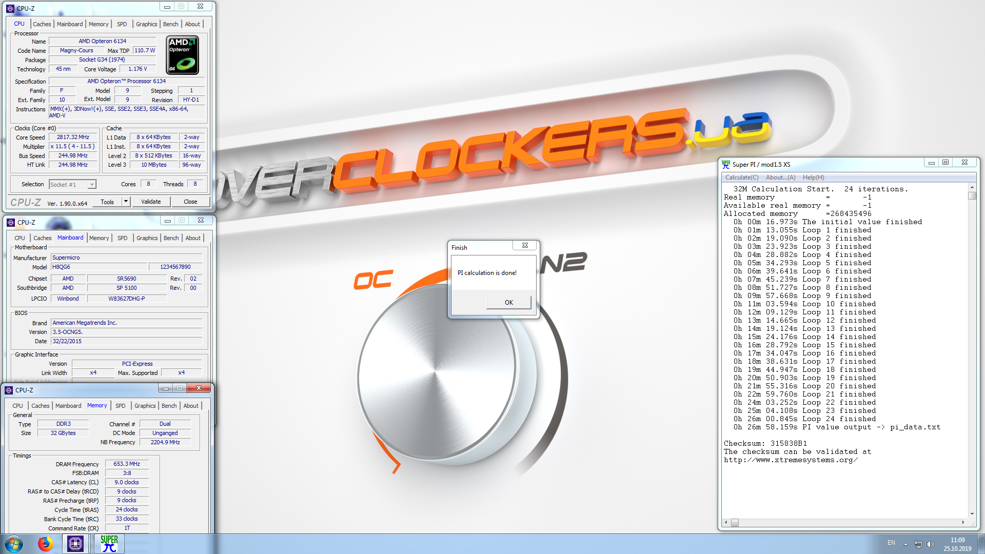The height and width of the screenshot is (554, 985).
Task: Launch Firefox from the taskbar
Action: pyautogui.click(x=46, y=544)
